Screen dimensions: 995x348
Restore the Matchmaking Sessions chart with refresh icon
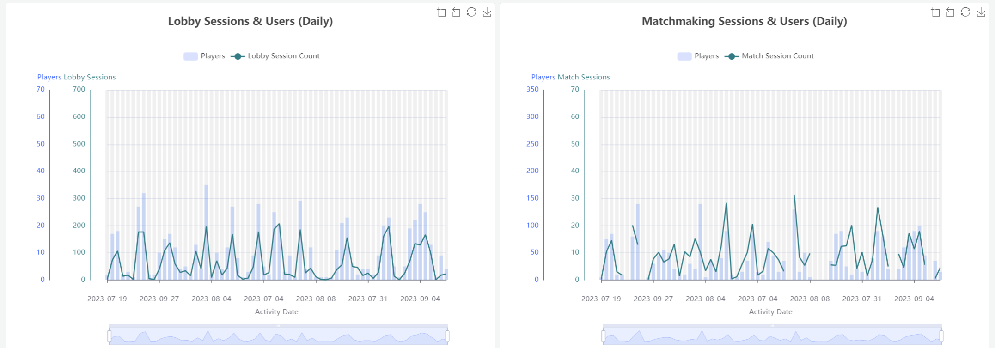point(965,12)
